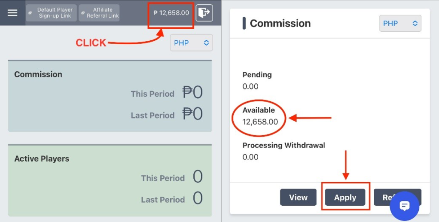This screenshot has width=439, height=222.
Task: Copy the Default Player Sign-up Link
Action: click(x=51, y=12)
